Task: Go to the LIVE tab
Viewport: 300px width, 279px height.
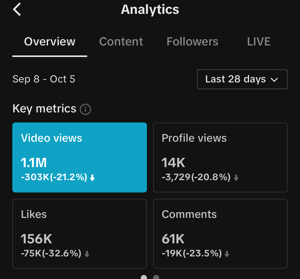Action: click(259, 42)
